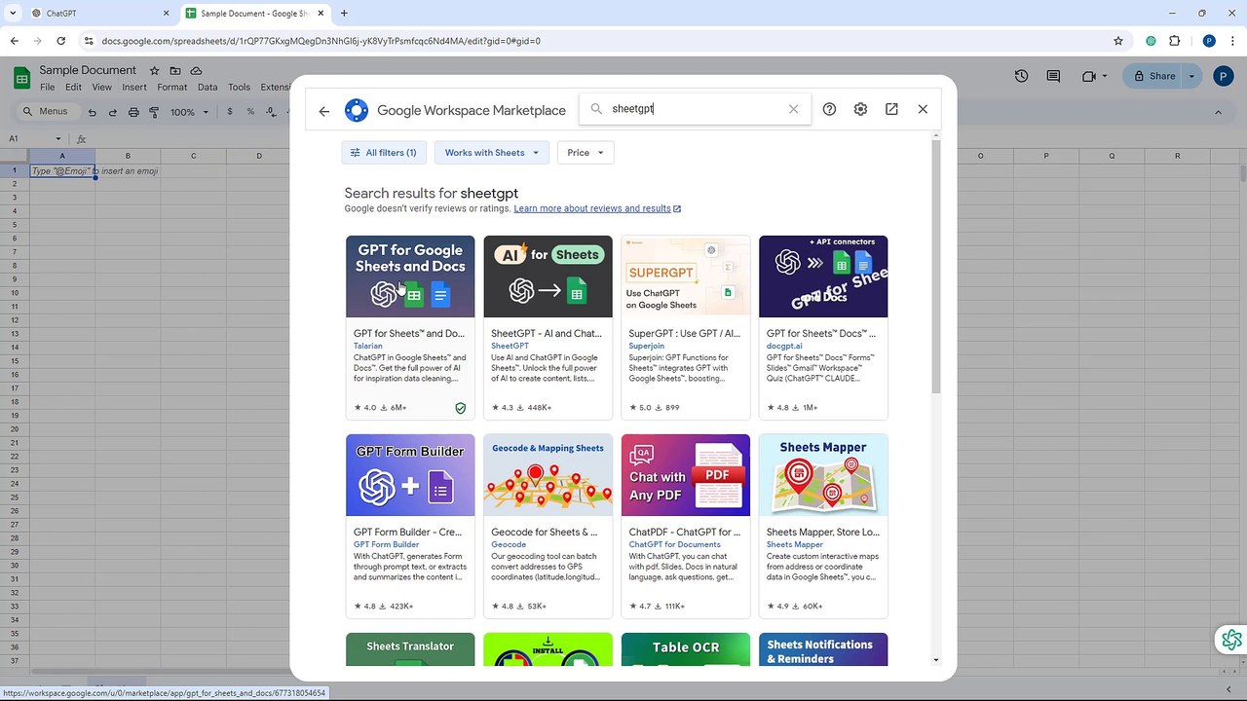Open the Chrome three-dot menu
Screen dimensions: 1247x701
point(1231,41)
